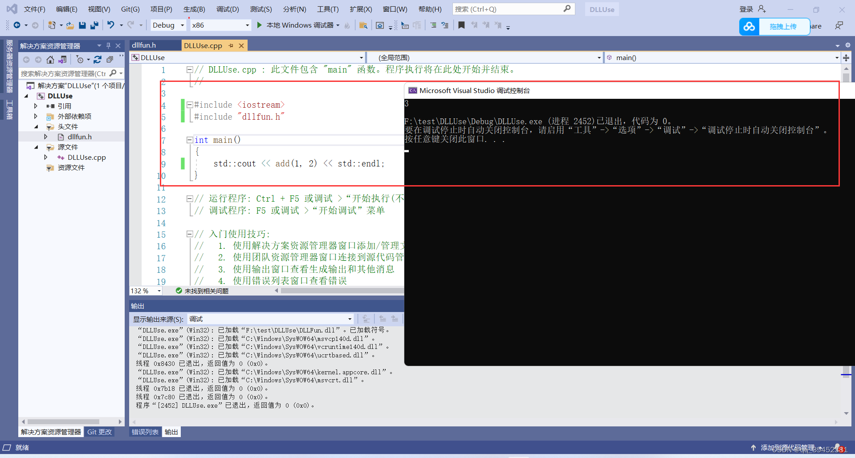Click the cloud upload icon
Screen dimensions: 855x458
coord(749,27)
